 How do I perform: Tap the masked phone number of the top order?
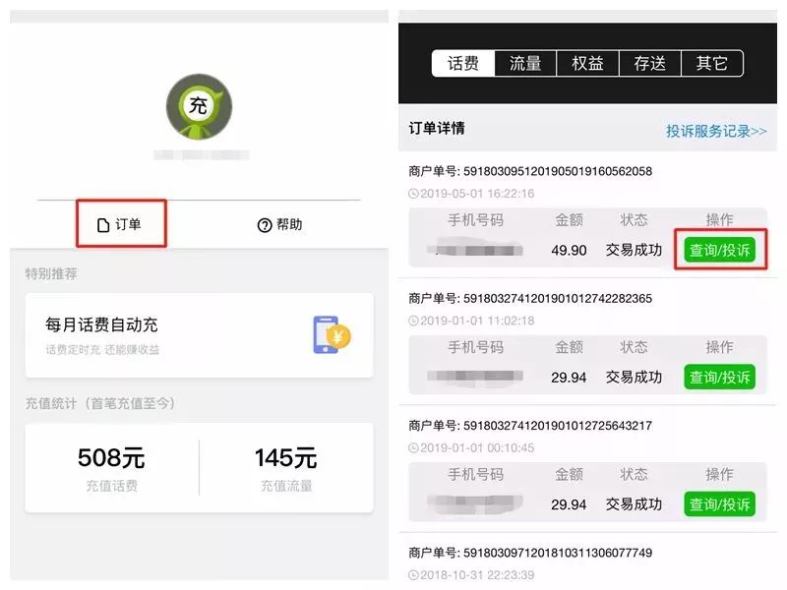pyautogui.click(x=474, y=248)
